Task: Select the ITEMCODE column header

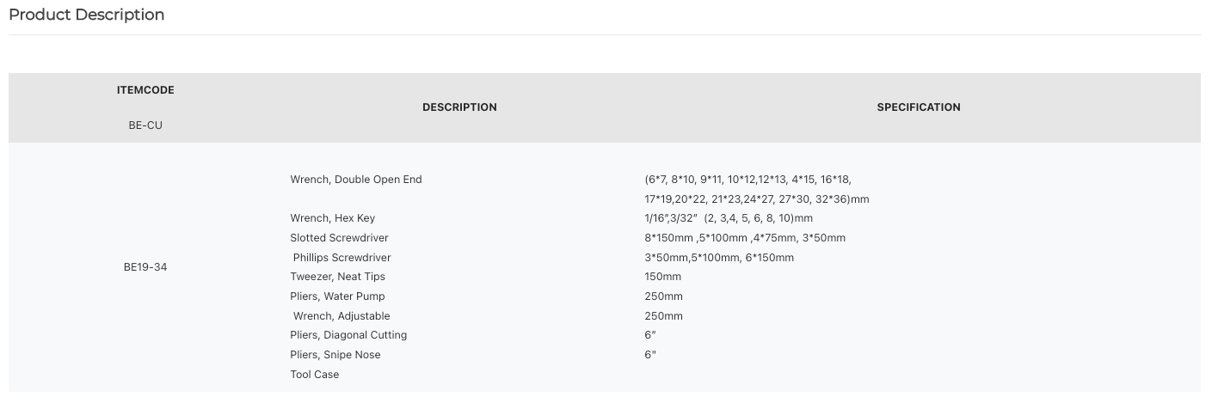Action: (145, 90)
